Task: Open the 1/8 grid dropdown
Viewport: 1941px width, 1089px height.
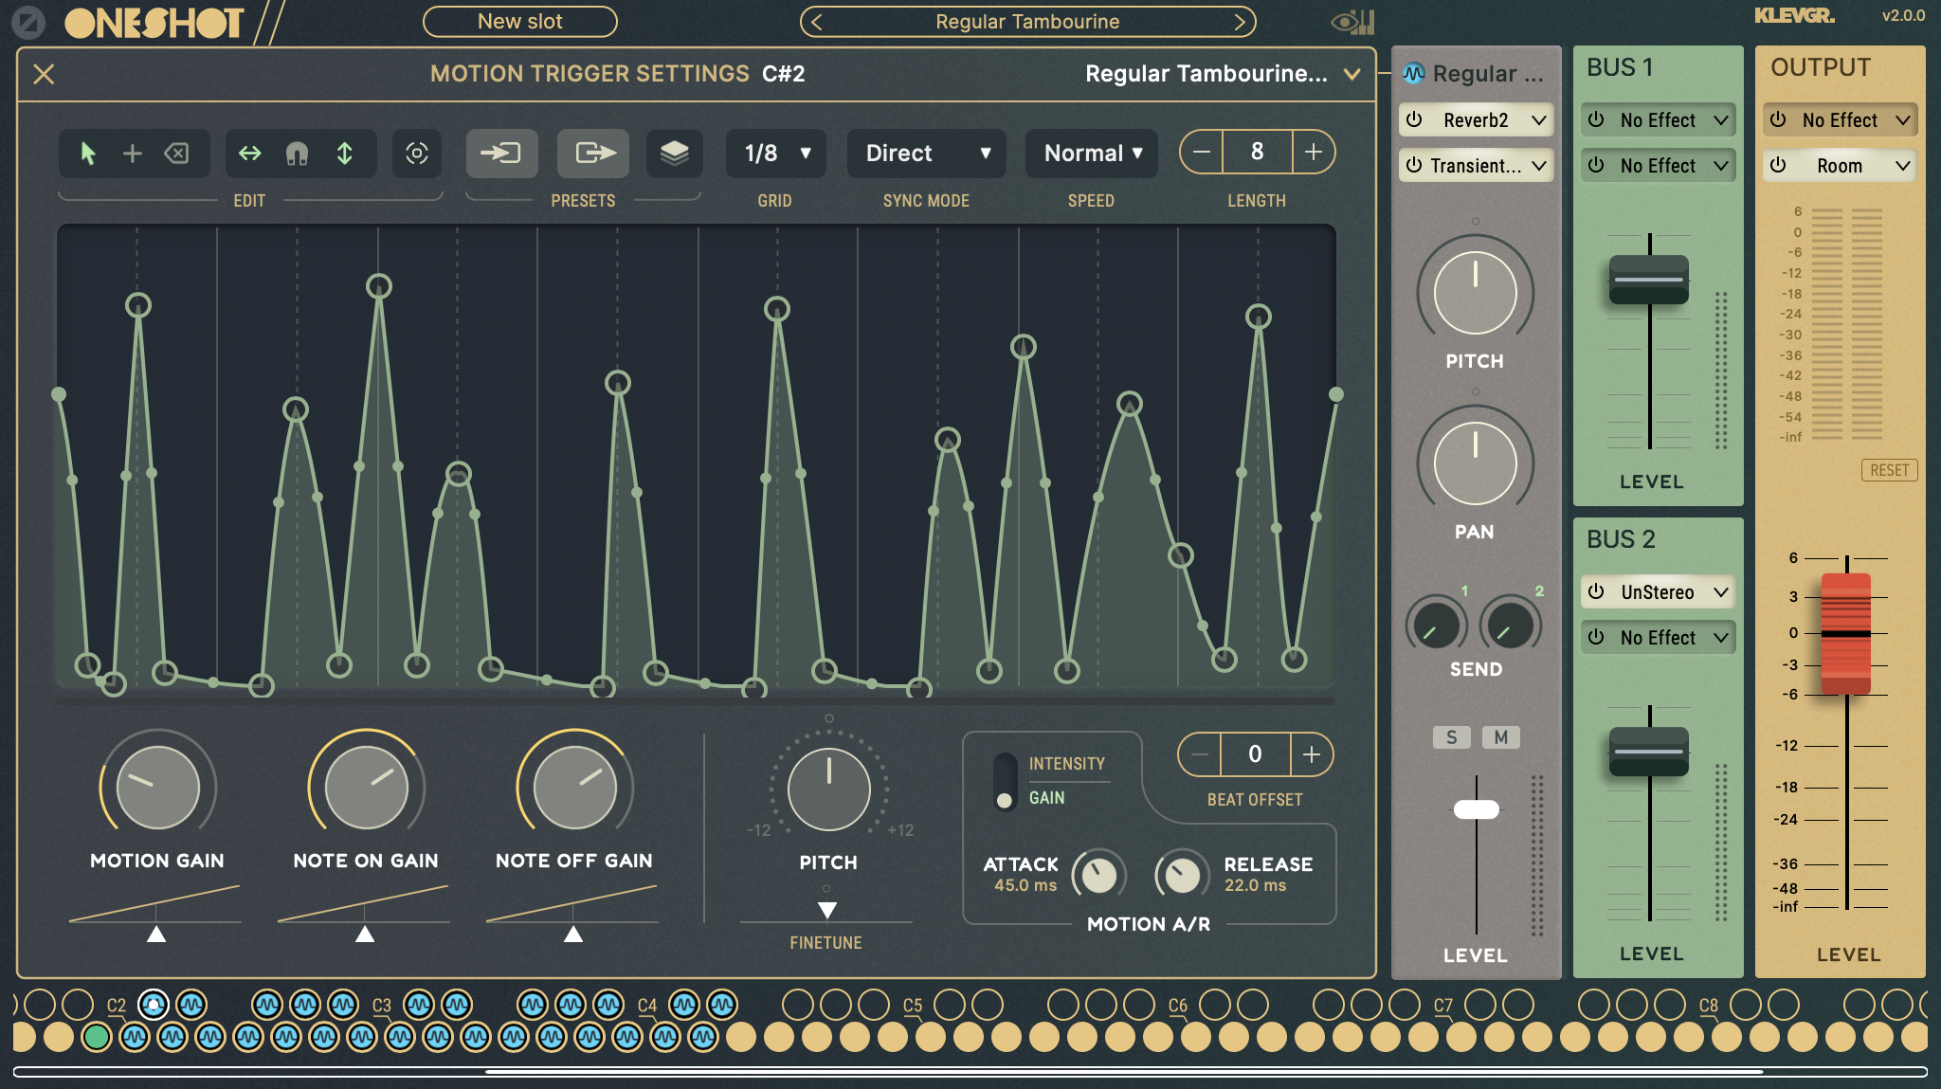Action: [776, 153]
